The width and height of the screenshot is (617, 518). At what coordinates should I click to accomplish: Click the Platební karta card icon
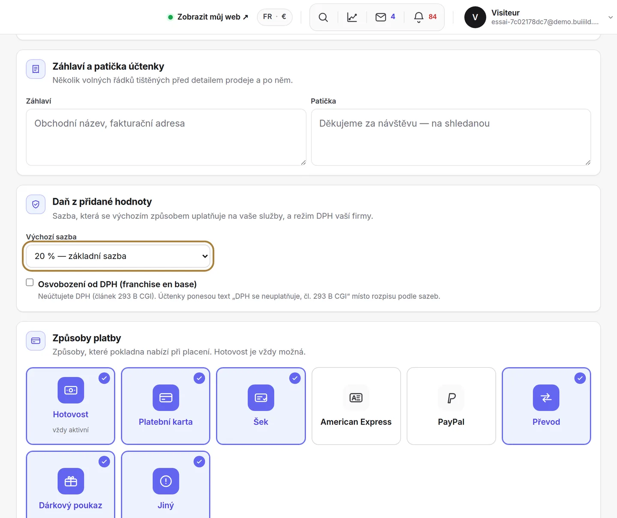[166, 398]
